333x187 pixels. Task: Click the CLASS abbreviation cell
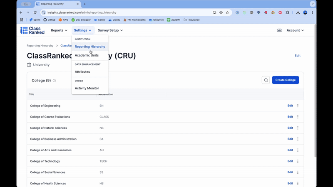pyautogui.click(x=104, y=117)
